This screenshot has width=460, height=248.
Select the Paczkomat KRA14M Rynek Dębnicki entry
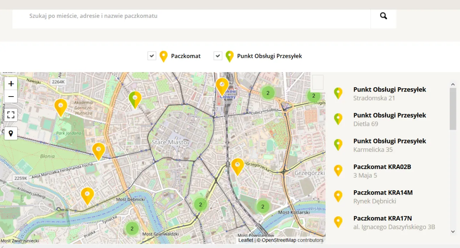click(x=383, y=197)
